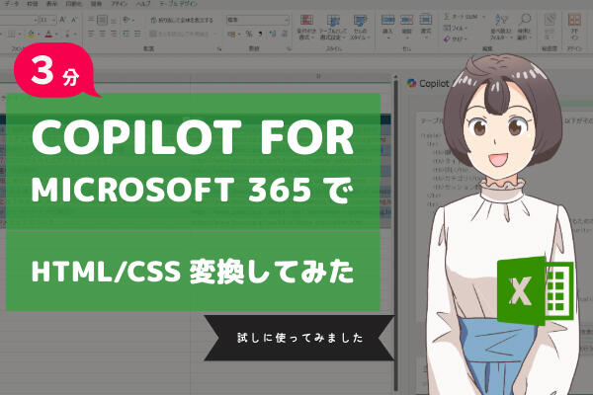Image resolution: width=593 pixels, height=395 pixels.
Task: Open font color dropdown arrow
Action: (55, 35)
